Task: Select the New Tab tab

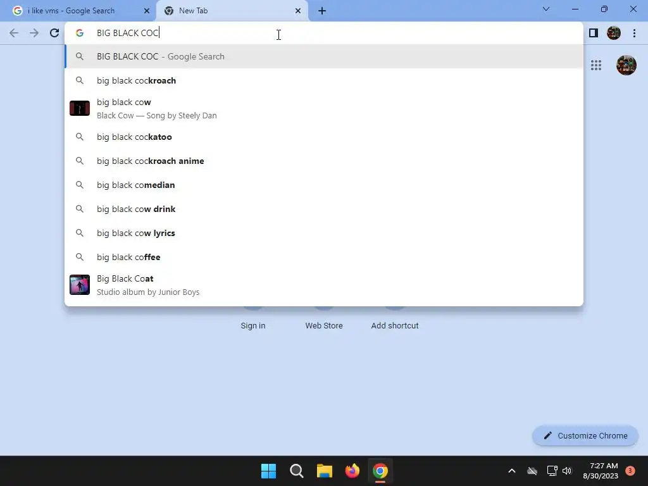Action: point(232,11)
